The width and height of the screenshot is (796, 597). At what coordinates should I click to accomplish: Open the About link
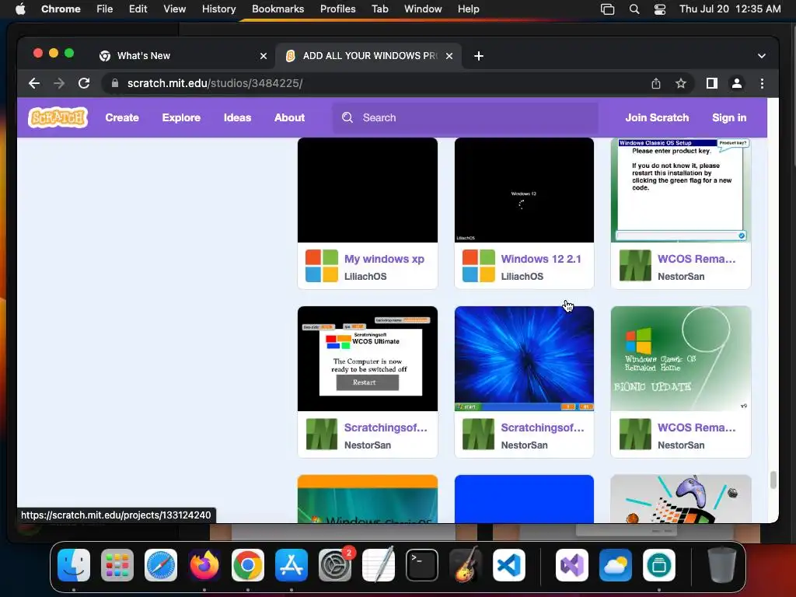(289, 118)
